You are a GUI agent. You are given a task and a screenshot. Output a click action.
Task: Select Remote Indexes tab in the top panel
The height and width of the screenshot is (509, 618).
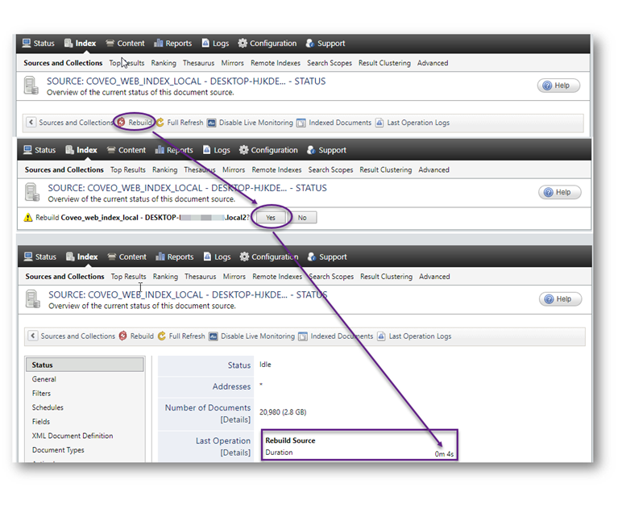pyautogui.click(x=276, y=63)
